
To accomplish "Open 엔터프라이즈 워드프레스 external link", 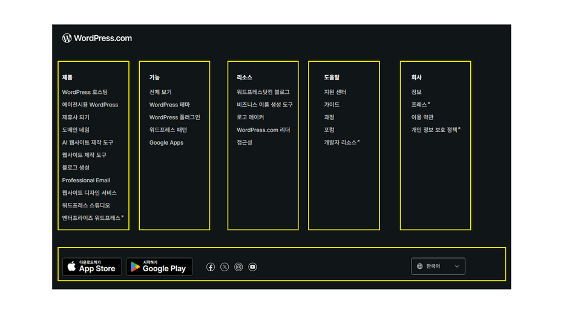I will (93, 218).
